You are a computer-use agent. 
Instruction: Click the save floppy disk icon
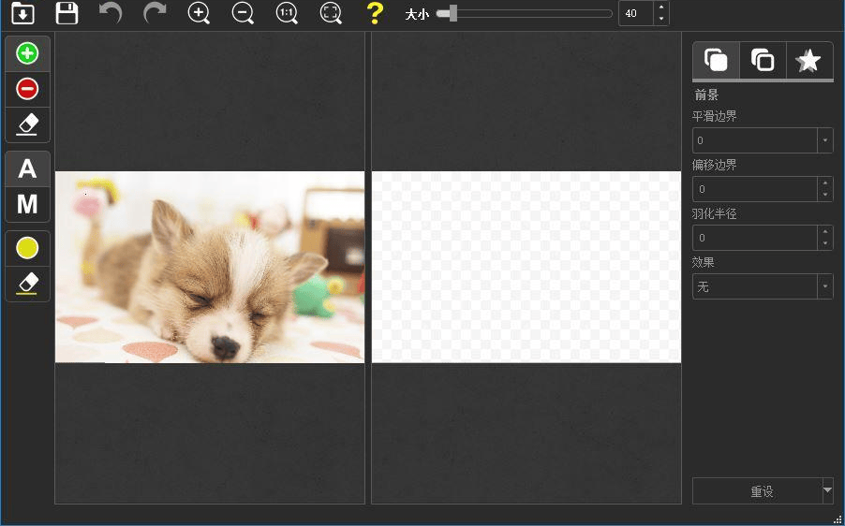(x=67, y=13)
